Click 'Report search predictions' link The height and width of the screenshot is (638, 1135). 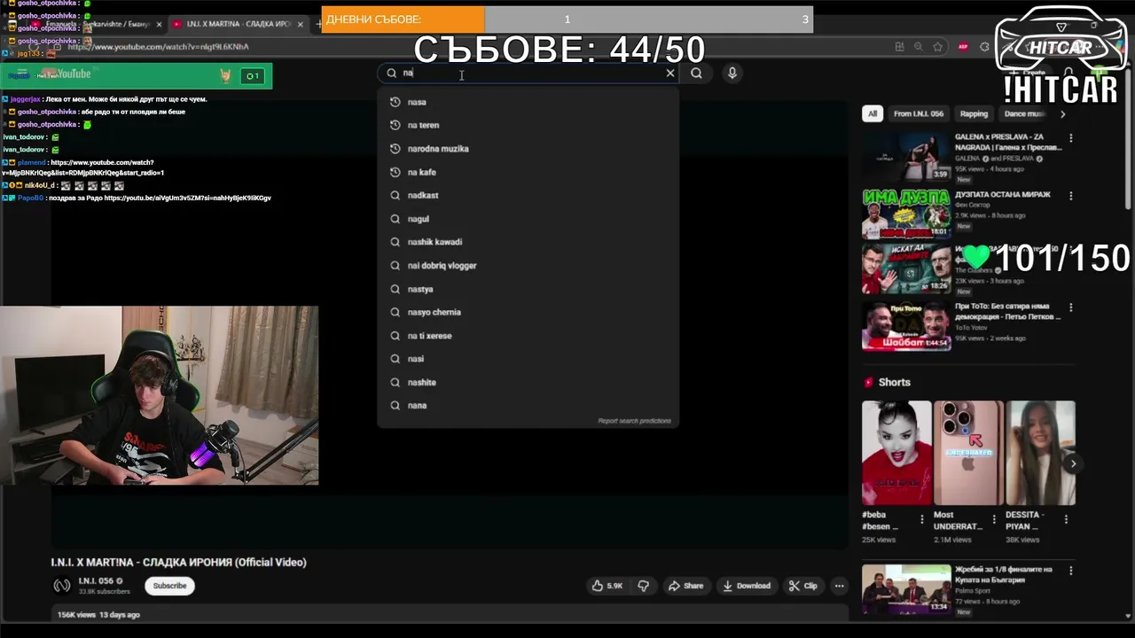[x=634, y=421]
